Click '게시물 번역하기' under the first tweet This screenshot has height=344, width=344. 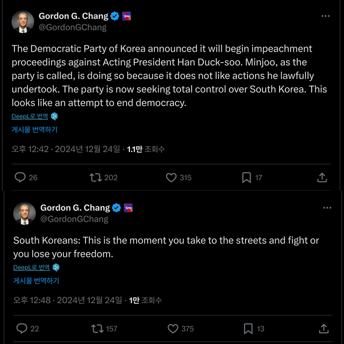click(x=34, y=130)
